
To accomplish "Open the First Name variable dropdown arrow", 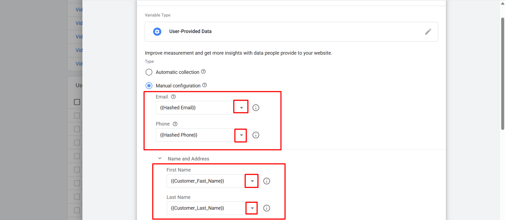I will click(252, 181).
